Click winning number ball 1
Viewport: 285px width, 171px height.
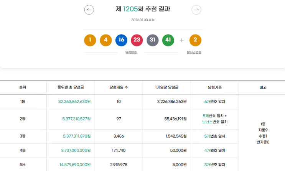pyautogui.click(x=90, y=40)
